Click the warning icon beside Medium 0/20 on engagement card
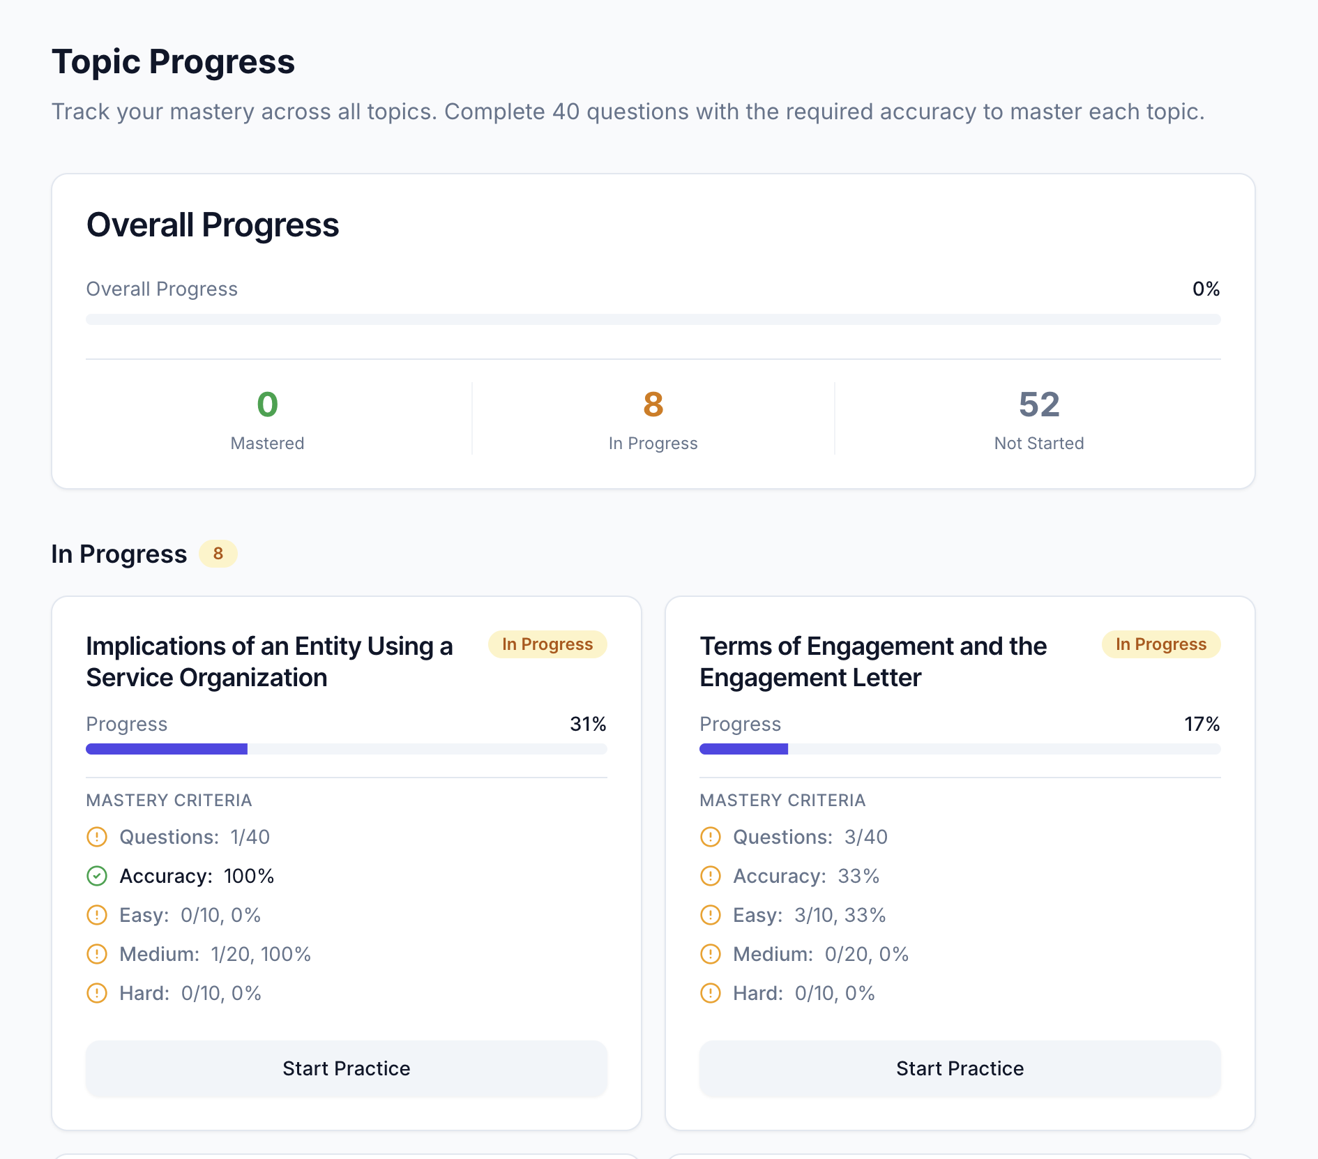 pos(710,954)
